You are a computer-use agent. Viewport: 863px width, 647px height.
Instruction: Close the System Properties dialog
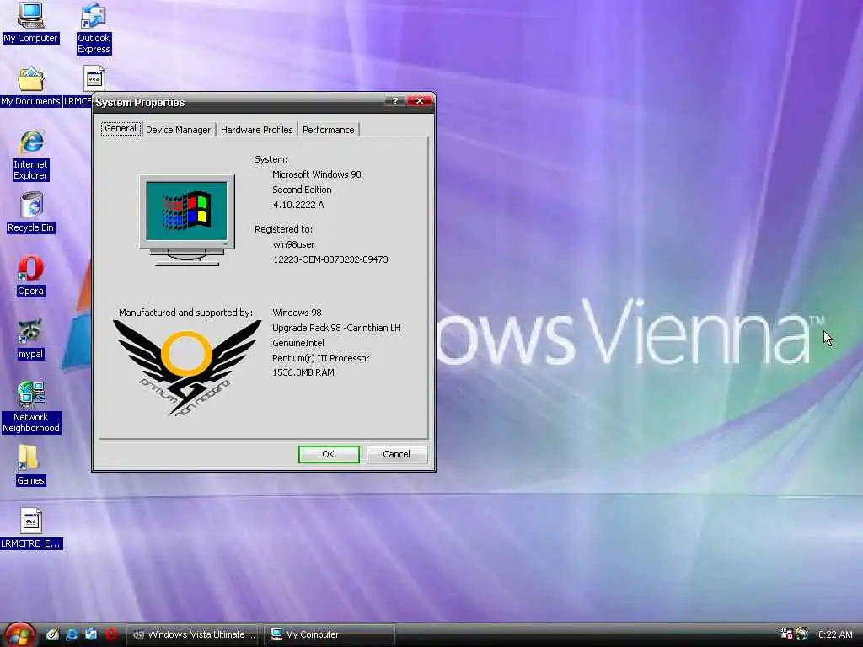tap(420, 101)
